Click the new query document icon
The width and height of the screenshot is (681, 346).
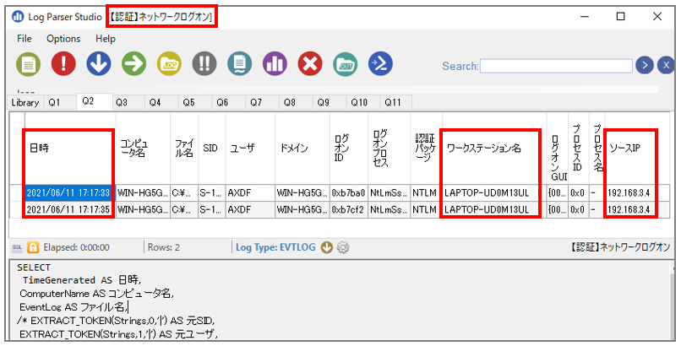pyautogui.click(x=28, y=64)
